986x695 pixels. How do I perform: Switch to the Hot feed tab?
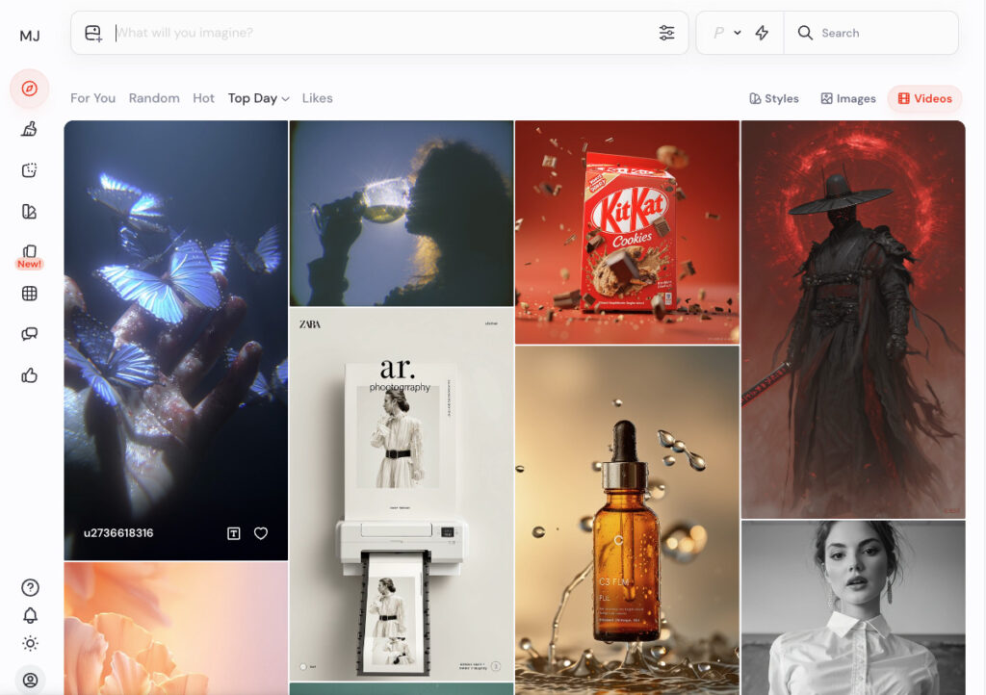point(203,98)
